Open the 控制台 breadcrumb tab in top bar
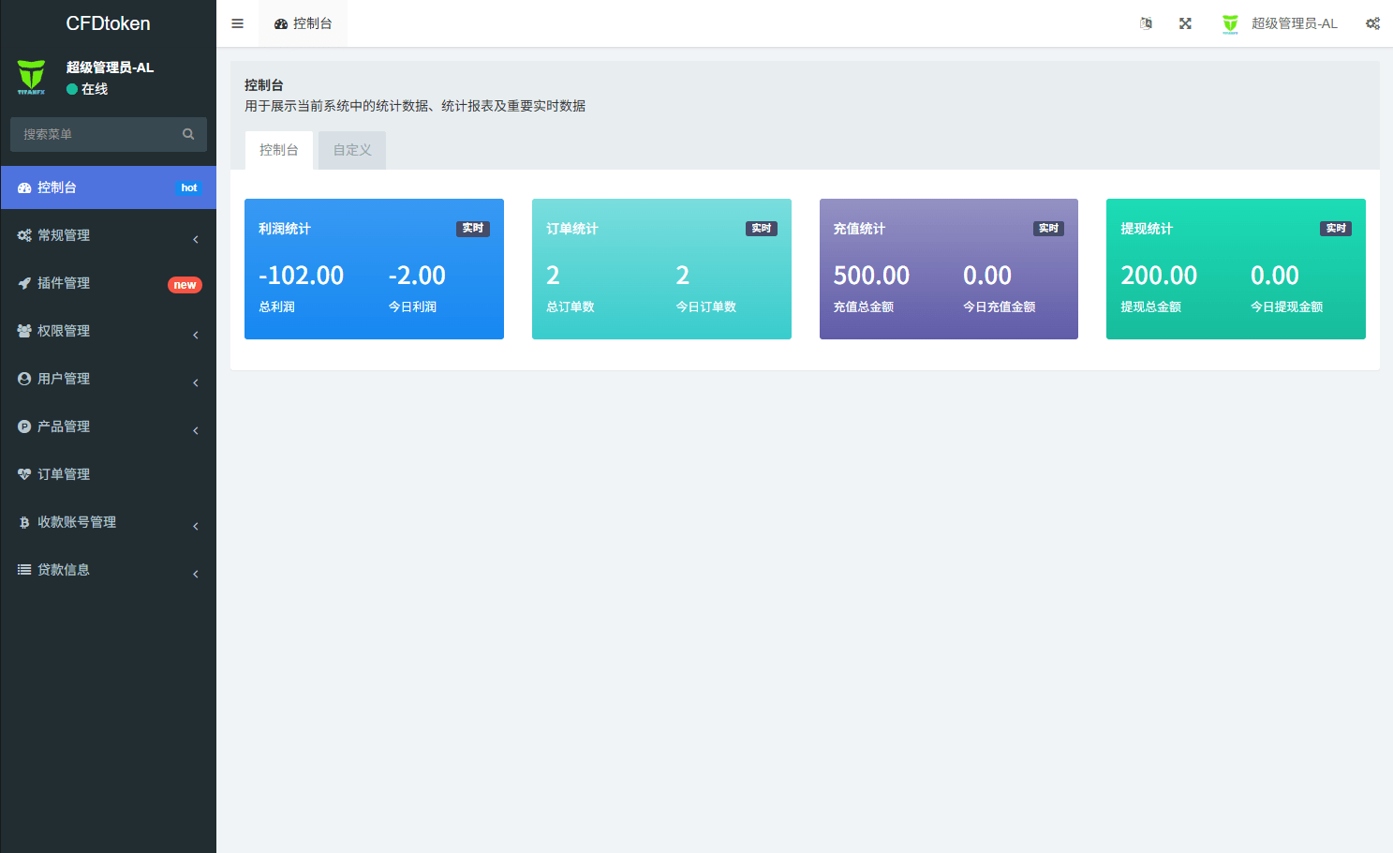 (x=303, y=22)
